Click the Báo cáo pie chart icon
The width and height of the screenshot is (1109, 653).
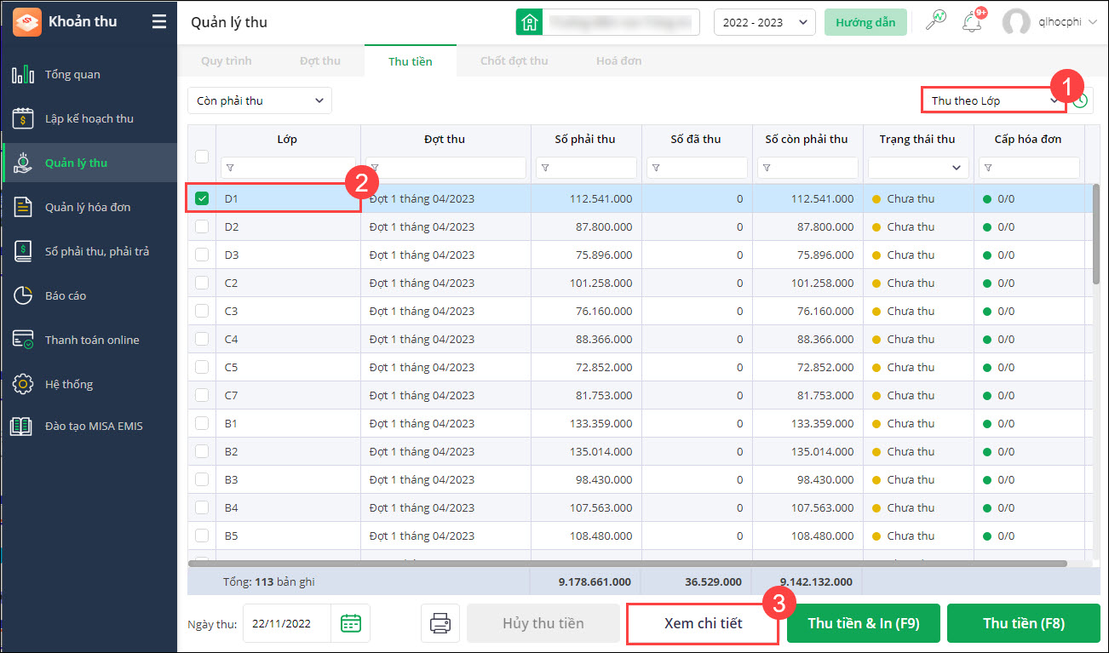point(23,295)
